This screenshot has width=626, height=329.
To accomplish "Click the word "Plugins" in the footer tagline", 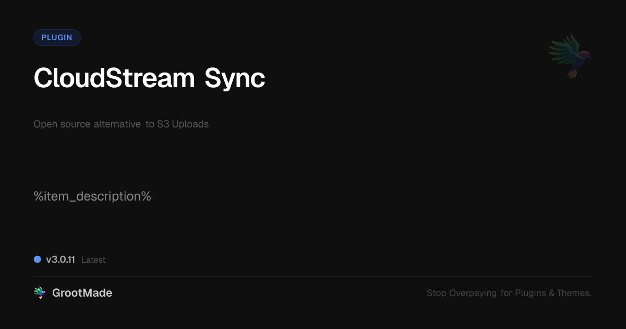I will (x=530, y=293).
